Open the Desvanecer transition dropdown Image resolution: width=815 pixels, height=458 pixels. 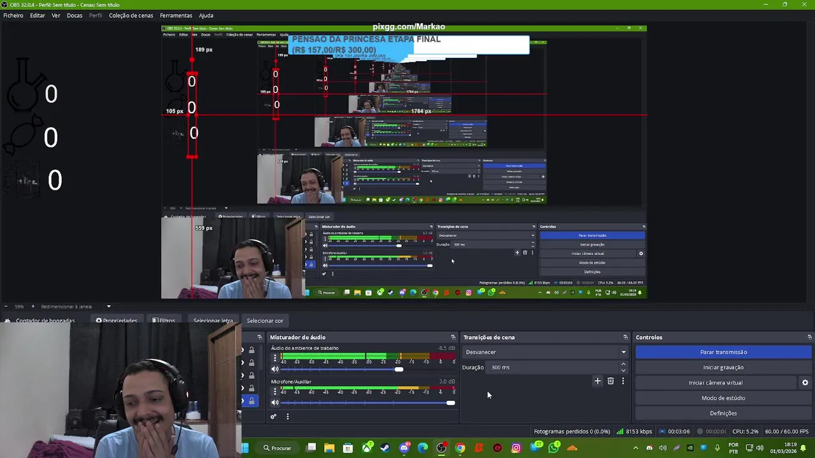pyautogui.click(x=546, y=352)
